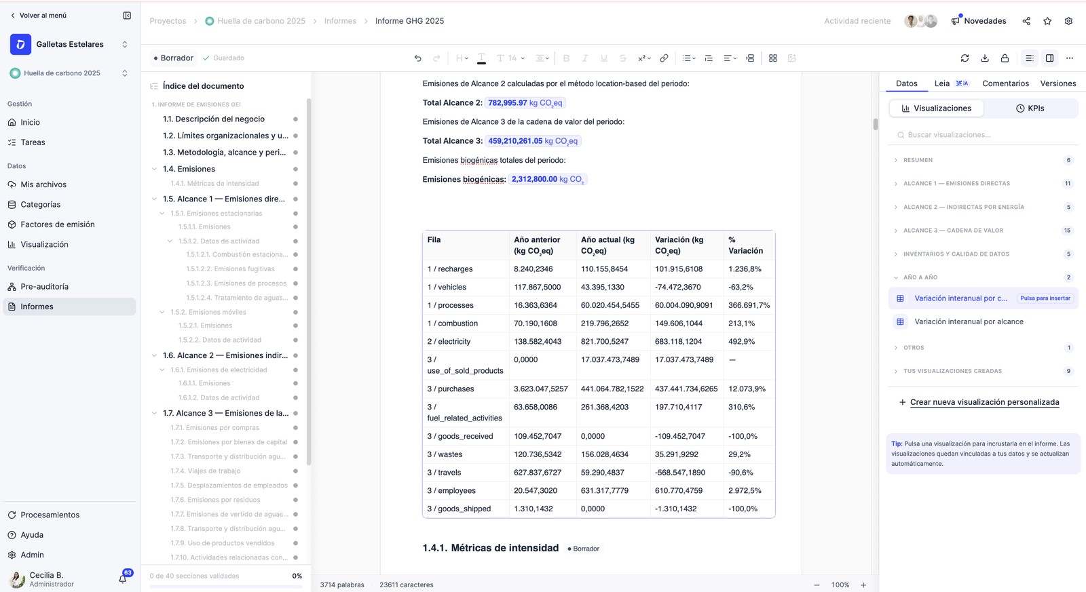
Task: Click the refresh sync icon
Action: click(x=965, y=58)
